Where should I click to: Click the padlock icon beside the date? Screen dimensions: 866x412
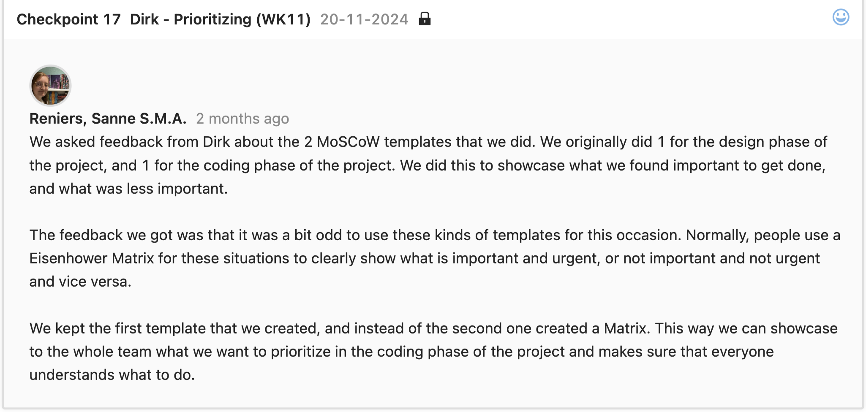click(425, 19)
